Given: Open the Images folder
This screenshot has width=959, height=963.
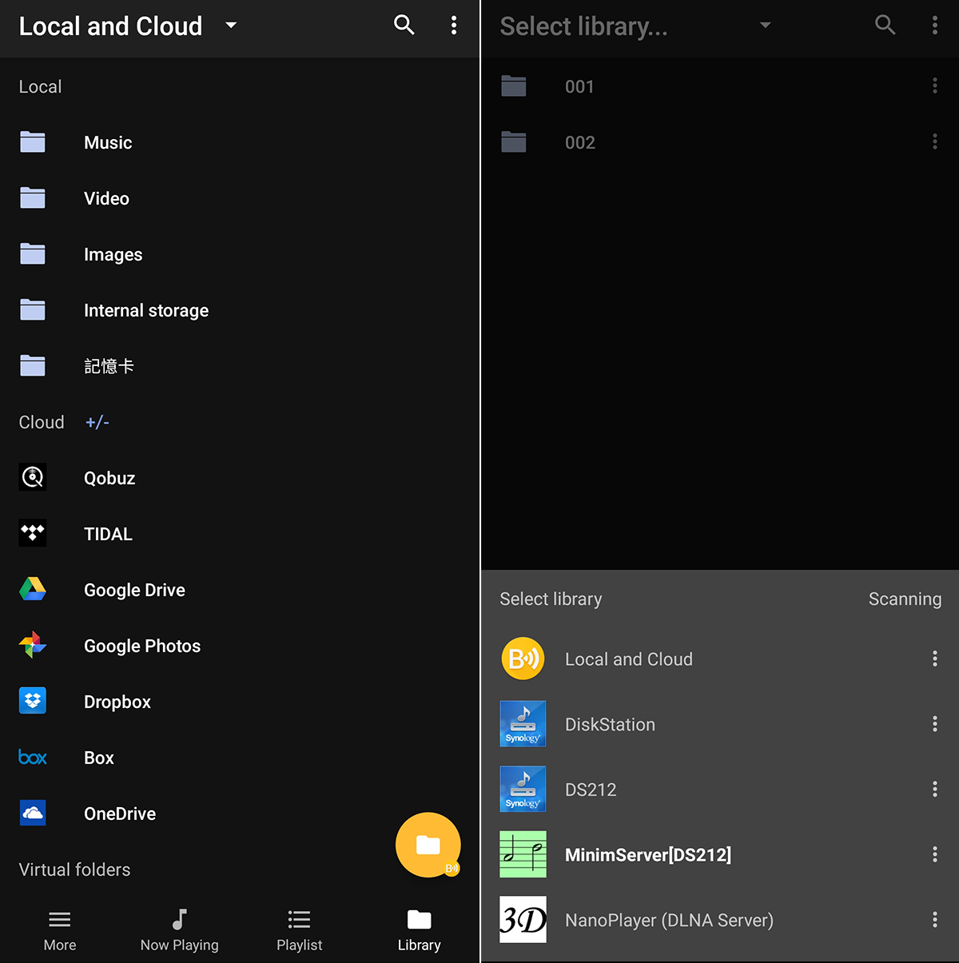Looking at the screenshot, I should [x=240, y=254].
